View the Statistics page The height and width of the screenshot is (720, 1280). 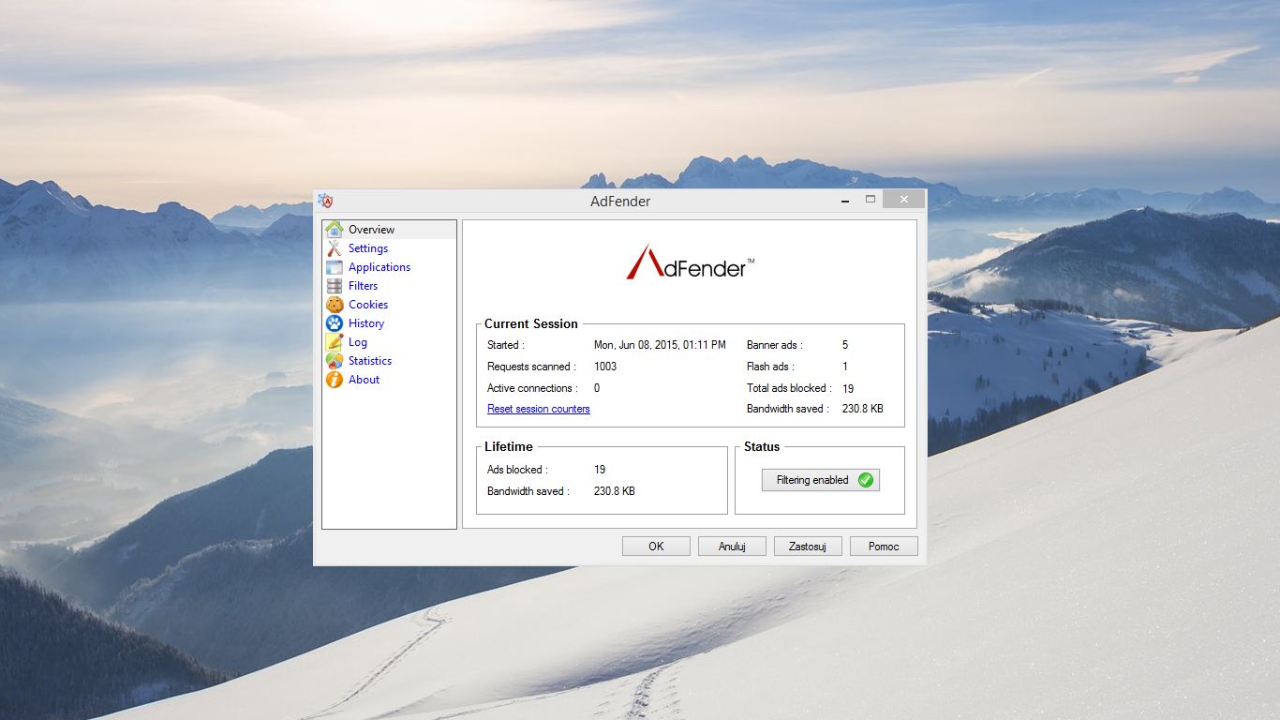click(370, 361)
